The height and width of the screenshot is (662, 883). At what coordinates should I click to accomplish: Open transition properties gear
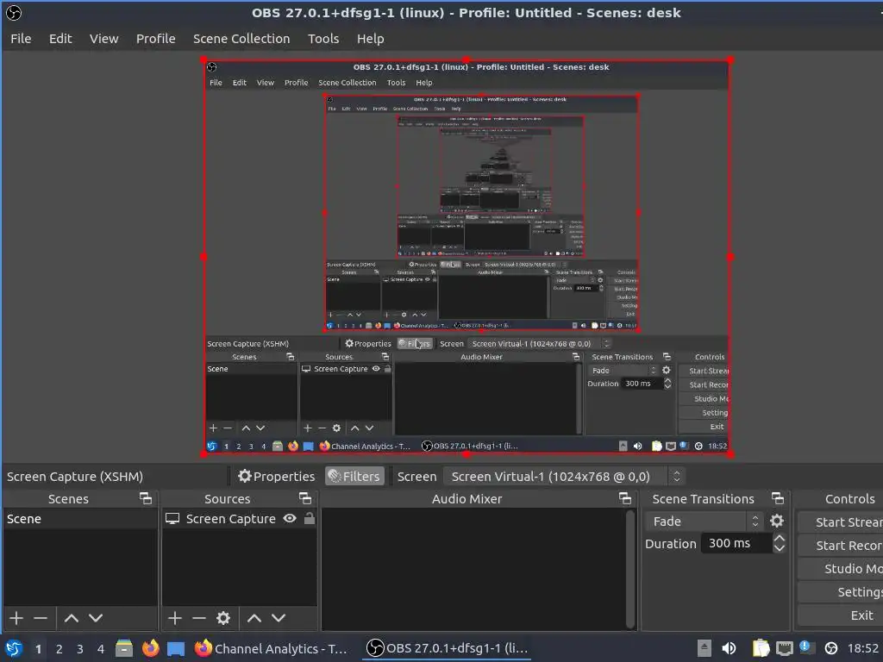click(777, 521)
